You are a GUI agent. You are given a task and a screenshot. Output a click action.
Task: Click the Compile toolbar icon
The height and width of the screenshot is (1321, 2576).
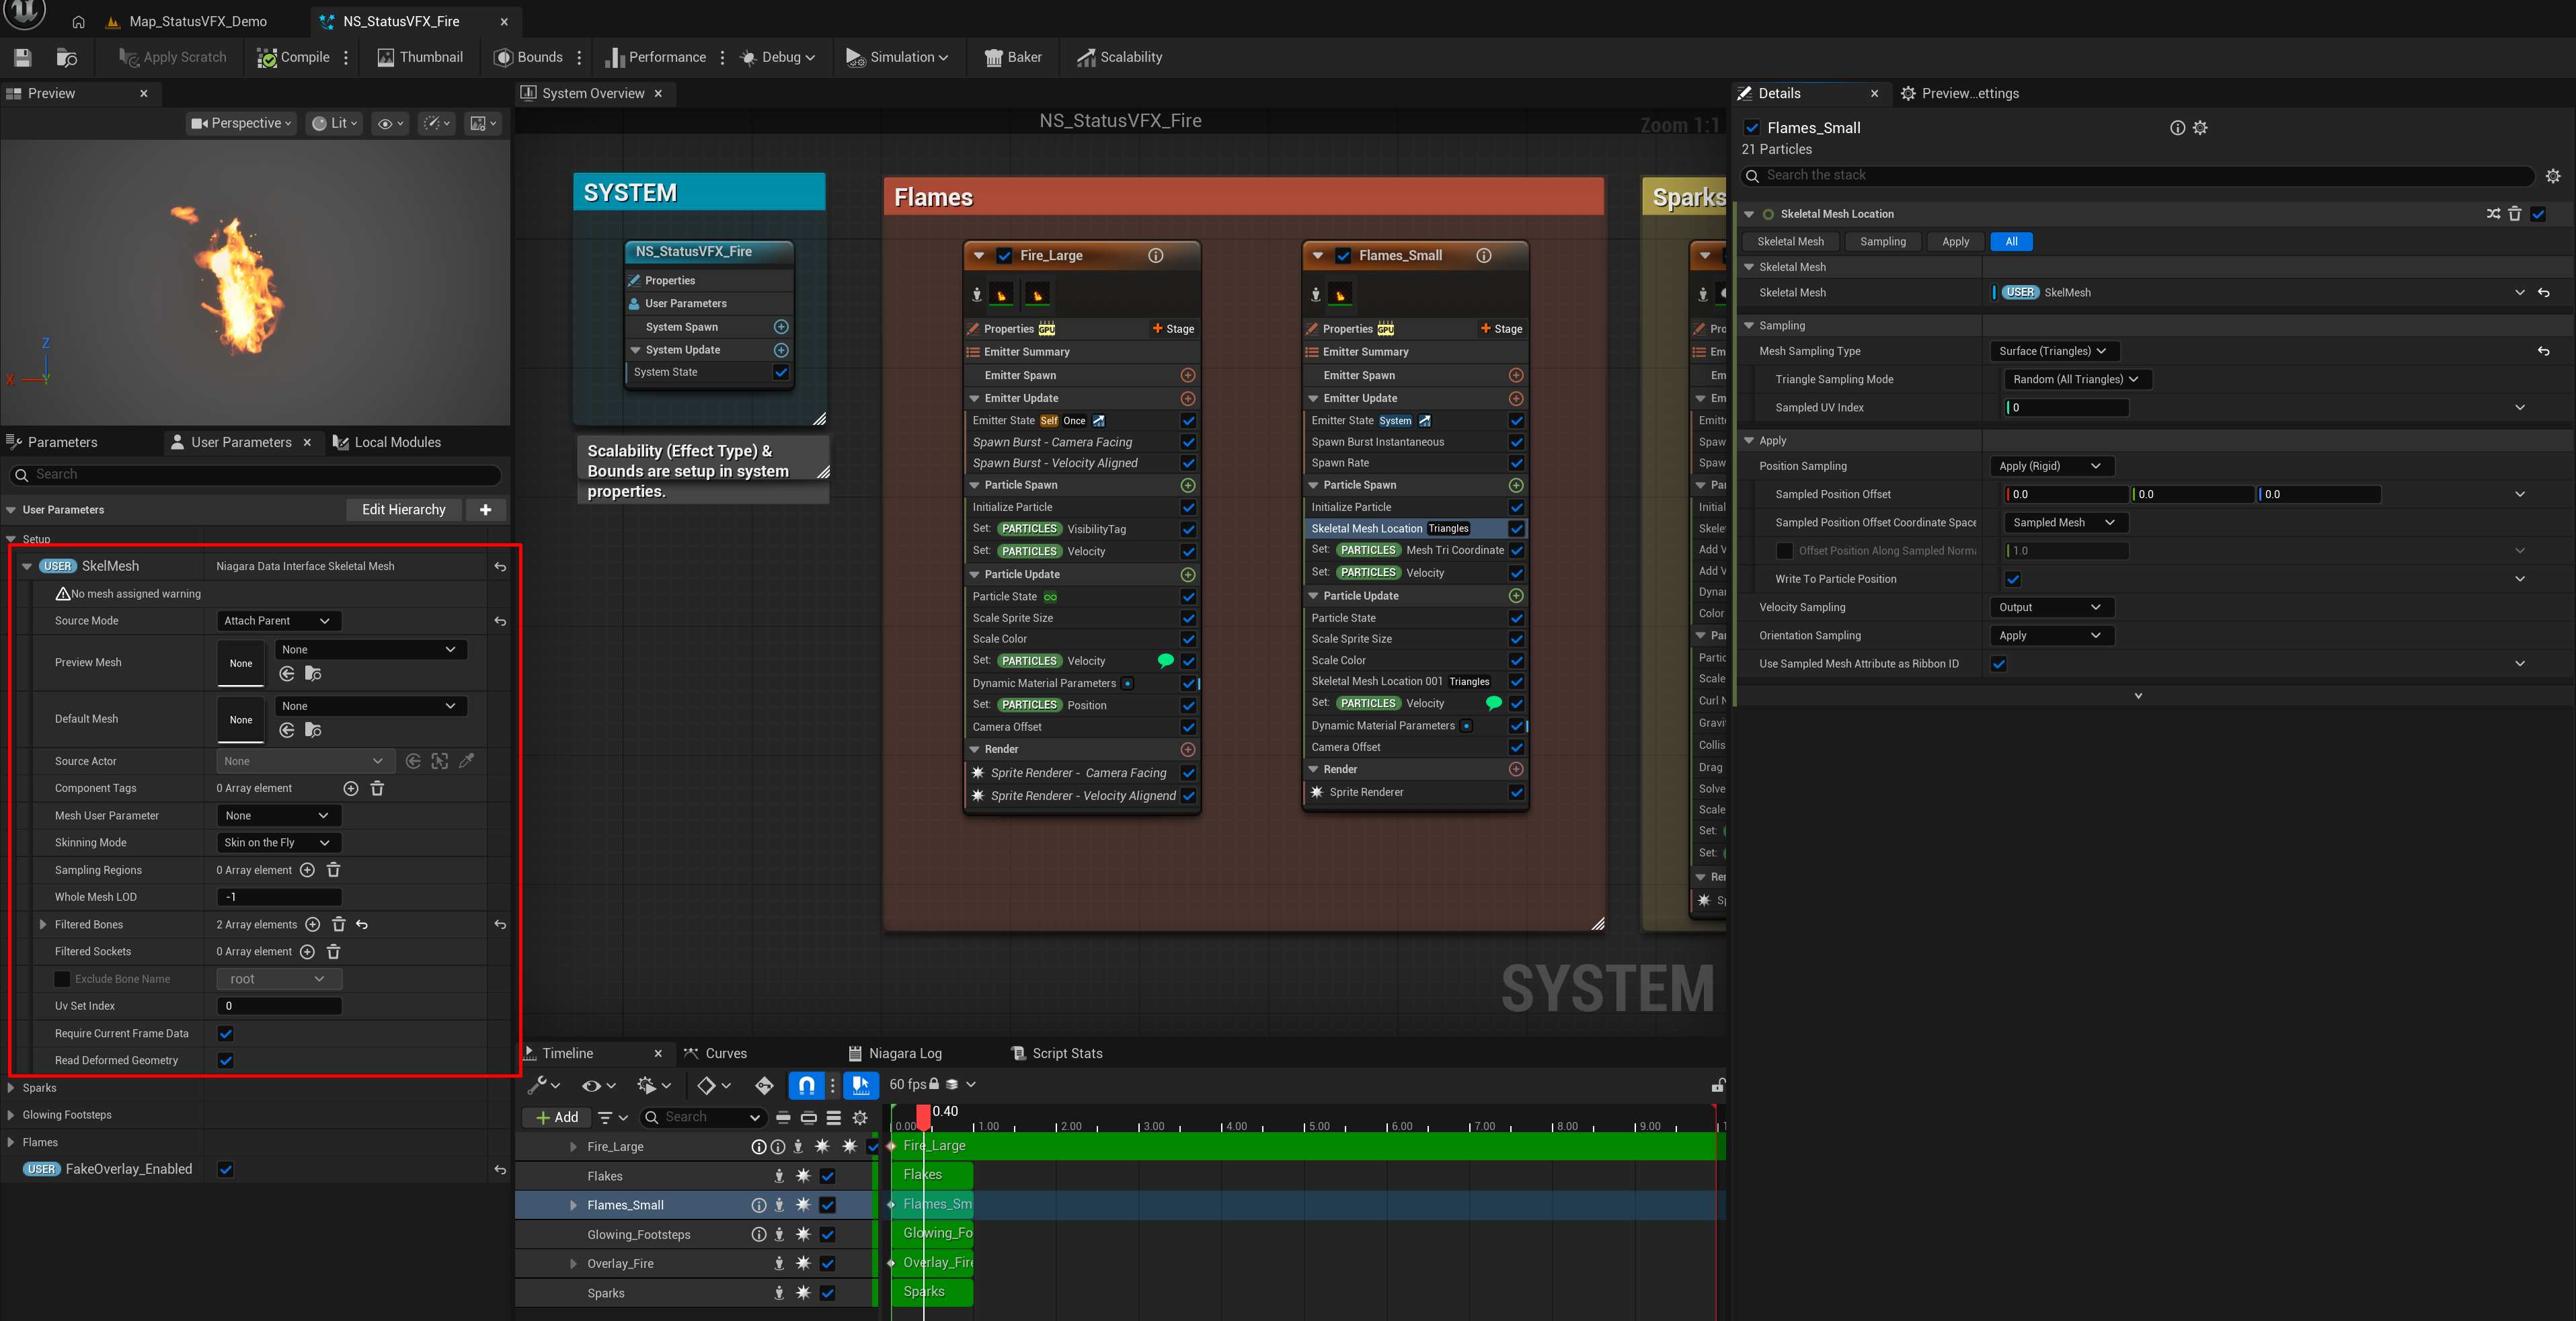(x=267, y=58)
